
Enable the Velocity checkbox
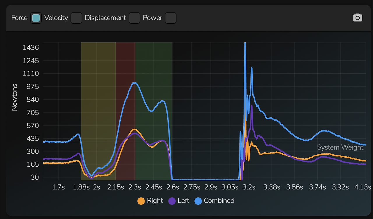(x=76, y=18)
